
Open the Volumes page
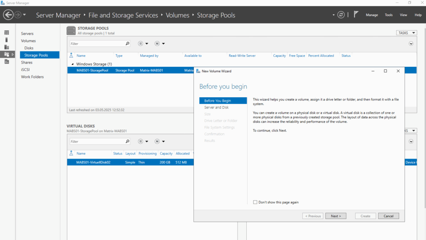point(28,41)
